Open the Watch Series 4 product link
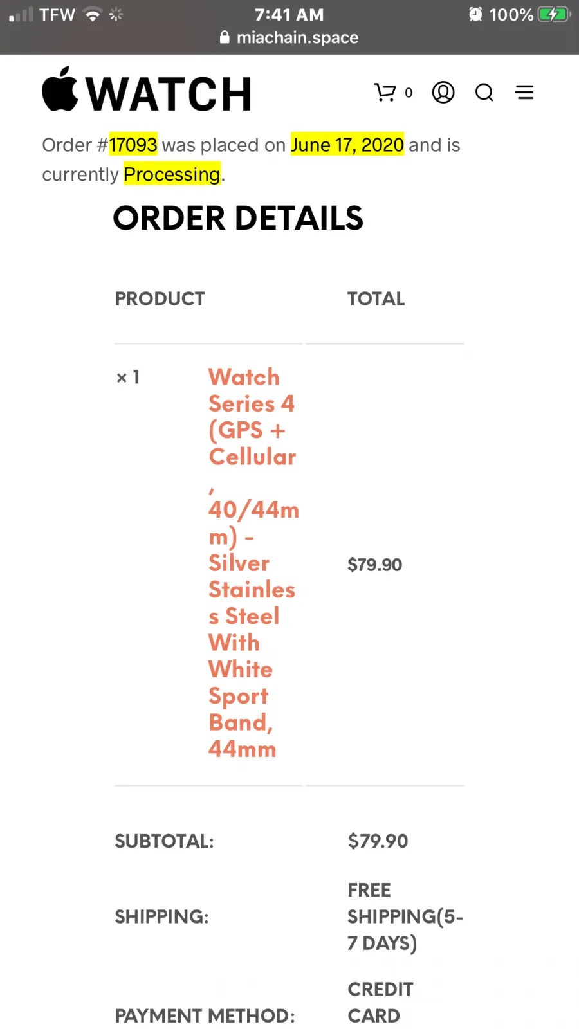Viewport: 579px width, 1029px height. pos(253,563)
